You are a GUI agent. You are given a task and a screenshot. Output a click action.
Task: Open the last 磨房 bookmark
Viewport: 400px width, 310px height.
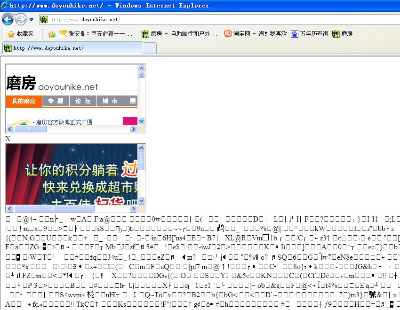pyautogui.click(x=342, y=34)
